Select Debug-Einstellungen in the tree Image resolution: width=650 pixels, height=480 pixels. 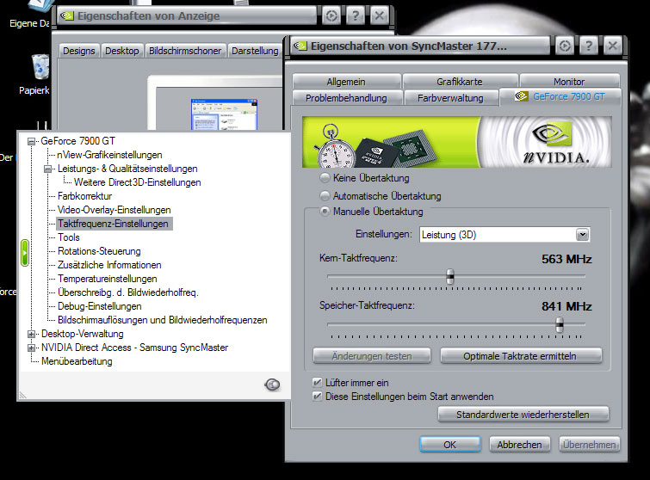tap(100, 306)
